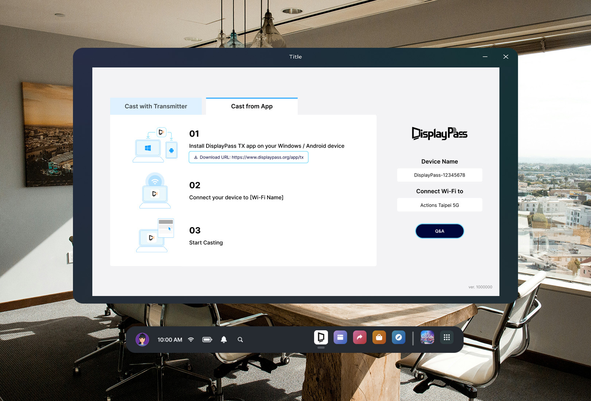Click the 10:00 AM clock
This screenshot has height=401, width=591.
(x=170, y=339)
